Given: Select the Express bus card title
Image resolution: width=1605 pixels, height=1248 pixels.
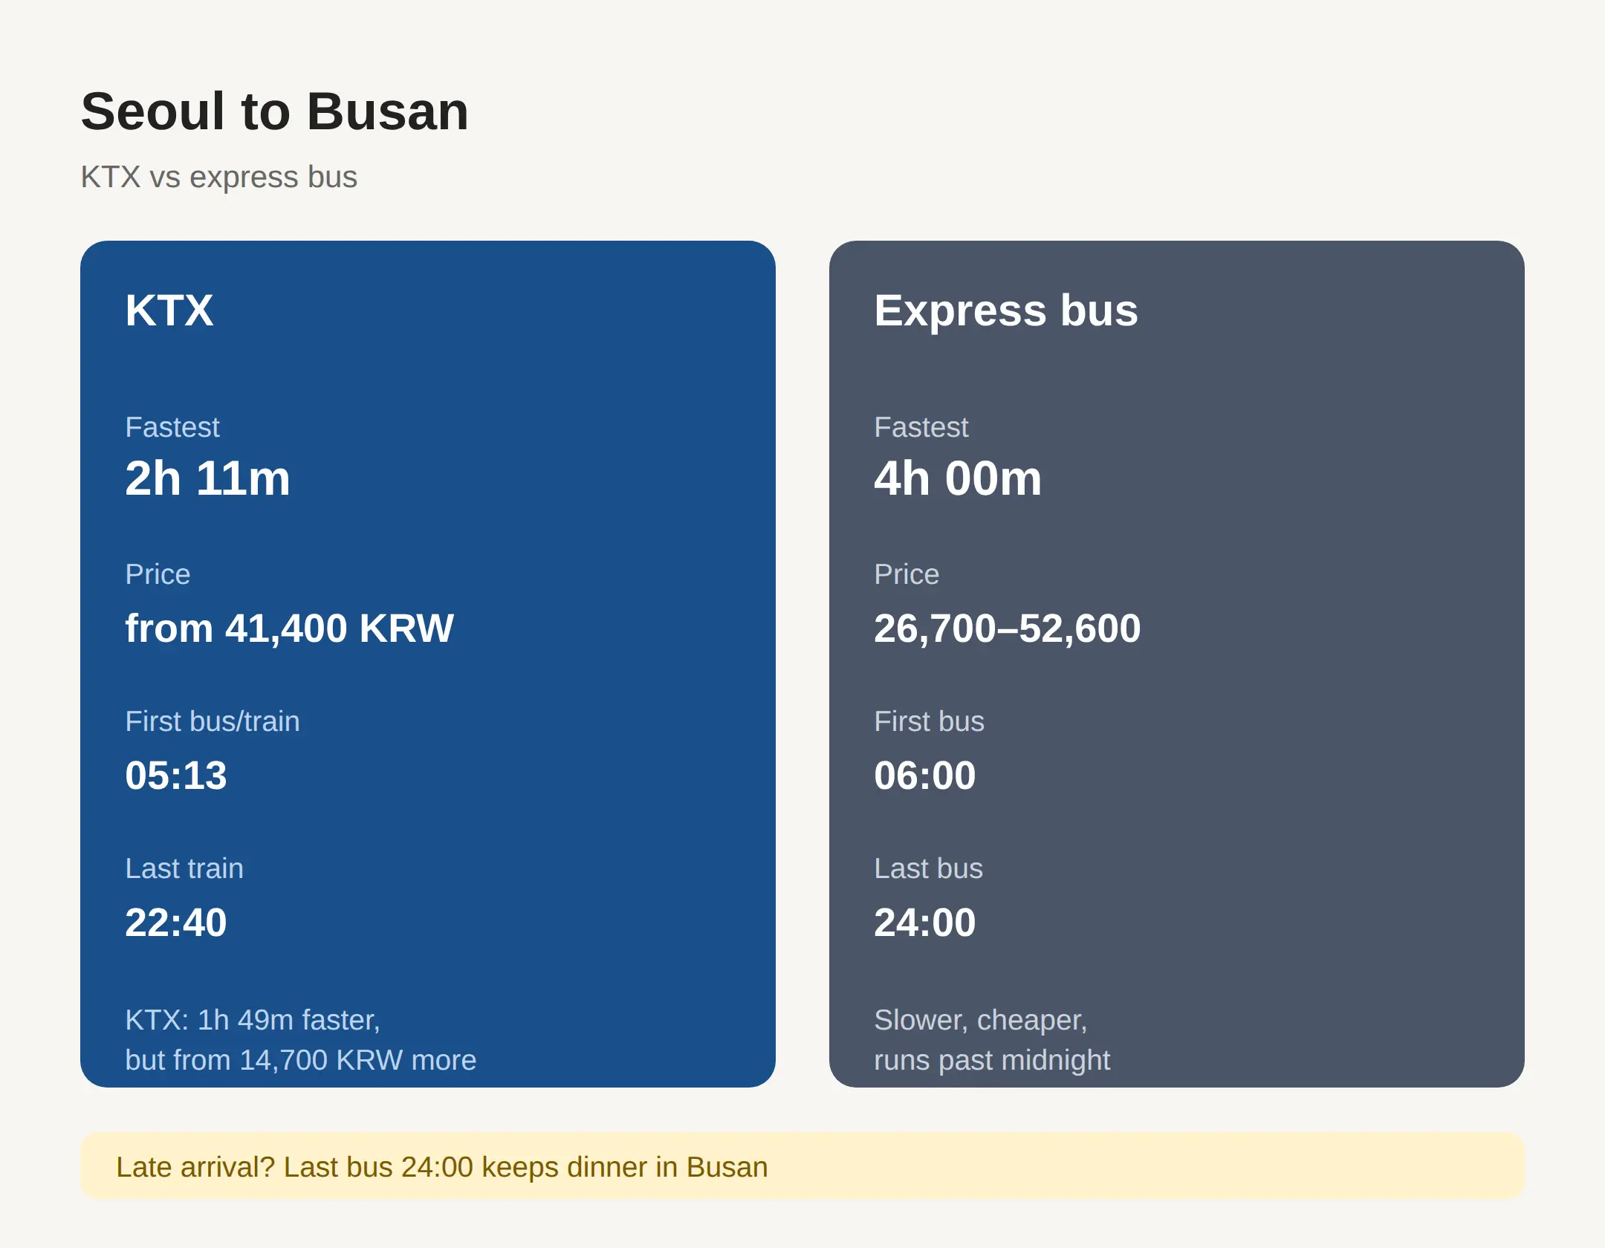Looking at the screenshot, I should pyautogui.click(x=1006, y=311).
